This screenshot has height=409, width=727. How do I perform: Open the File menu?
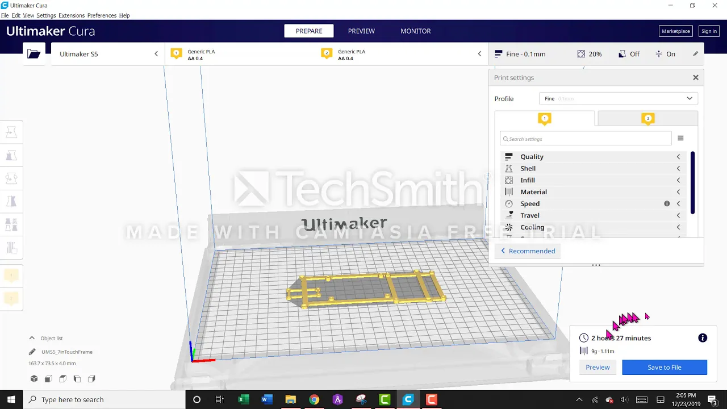pos(5,15)
